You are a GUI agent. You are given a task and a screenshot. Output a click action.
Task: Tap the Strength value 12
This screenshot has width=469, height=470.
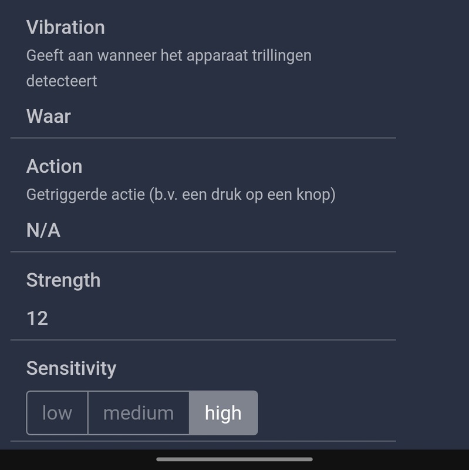pyautogui.click(x=37, y=318)
